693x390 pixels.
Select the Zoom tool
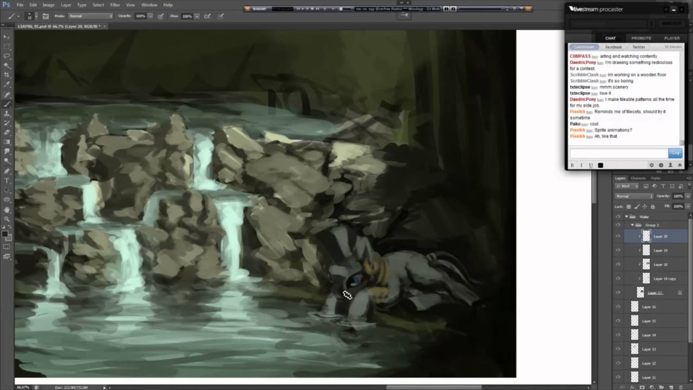6,219
